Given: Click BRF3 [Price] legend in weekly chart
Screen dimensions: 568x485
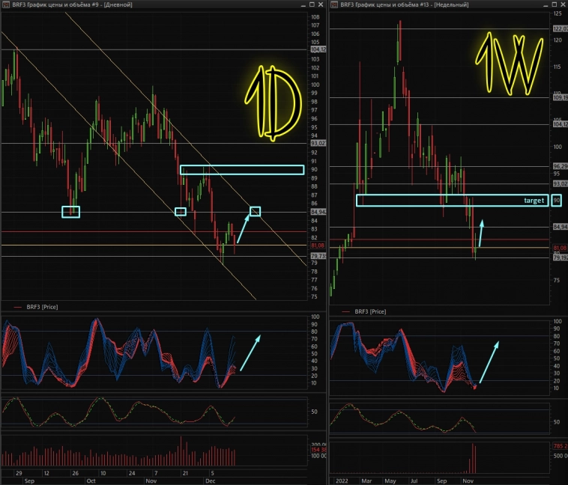Looking at the screenshot, I should tap(369, 310).
